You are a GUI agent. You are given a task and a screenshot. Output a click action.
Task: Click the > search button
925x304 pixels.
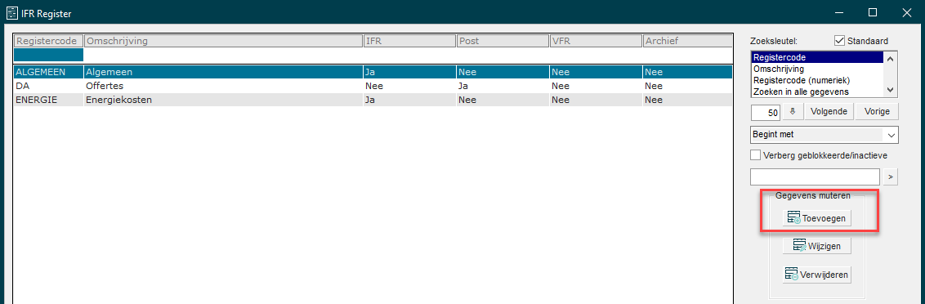(891, 177)
